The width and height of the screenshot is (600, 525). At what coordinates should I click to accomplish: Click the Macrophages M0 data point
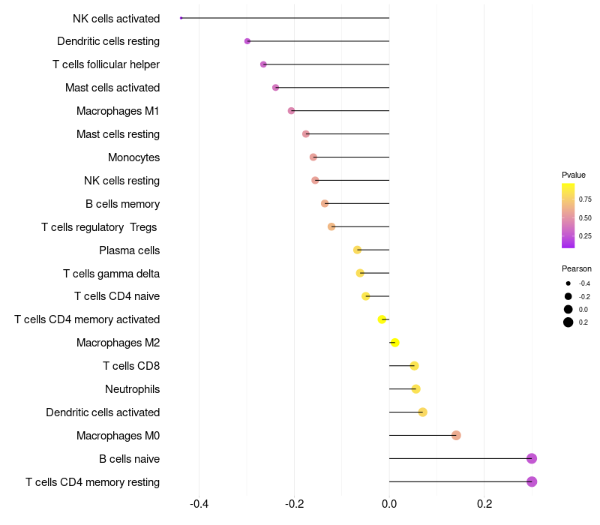456,436
